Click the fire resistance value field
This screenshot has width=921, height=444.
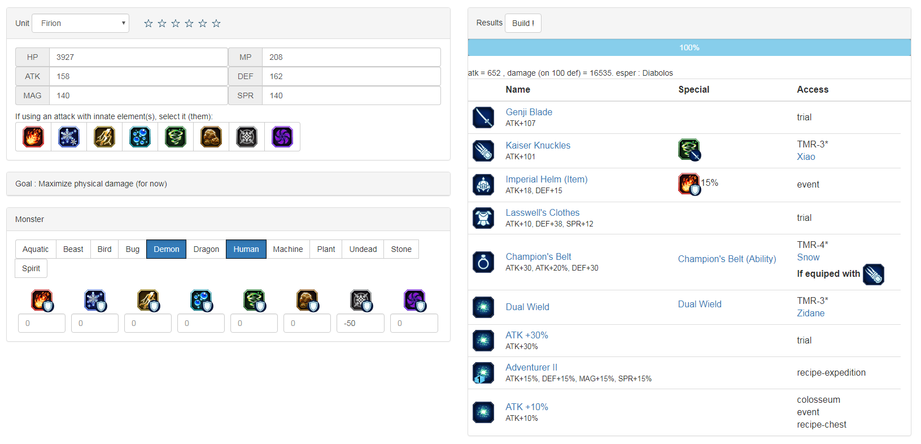(42, 323)
